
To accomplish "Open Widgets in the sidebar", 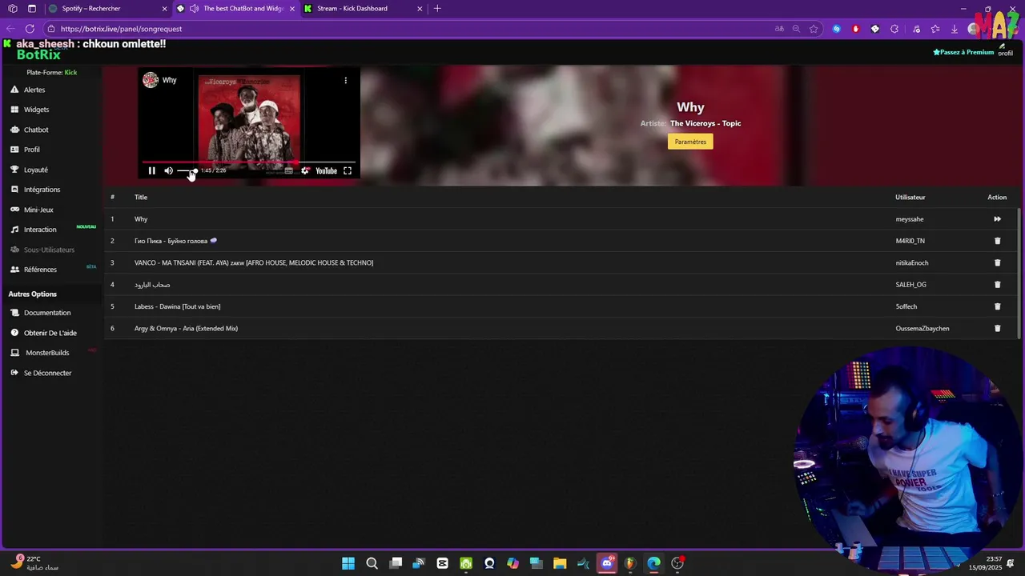I will click(x=36, y=110).
